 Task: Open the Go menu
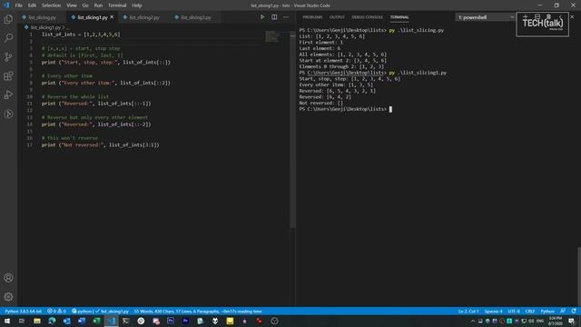click(x=85, y=5)
